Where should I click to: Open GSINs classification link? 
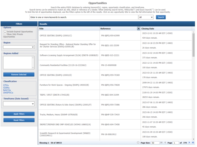(6, 88)
